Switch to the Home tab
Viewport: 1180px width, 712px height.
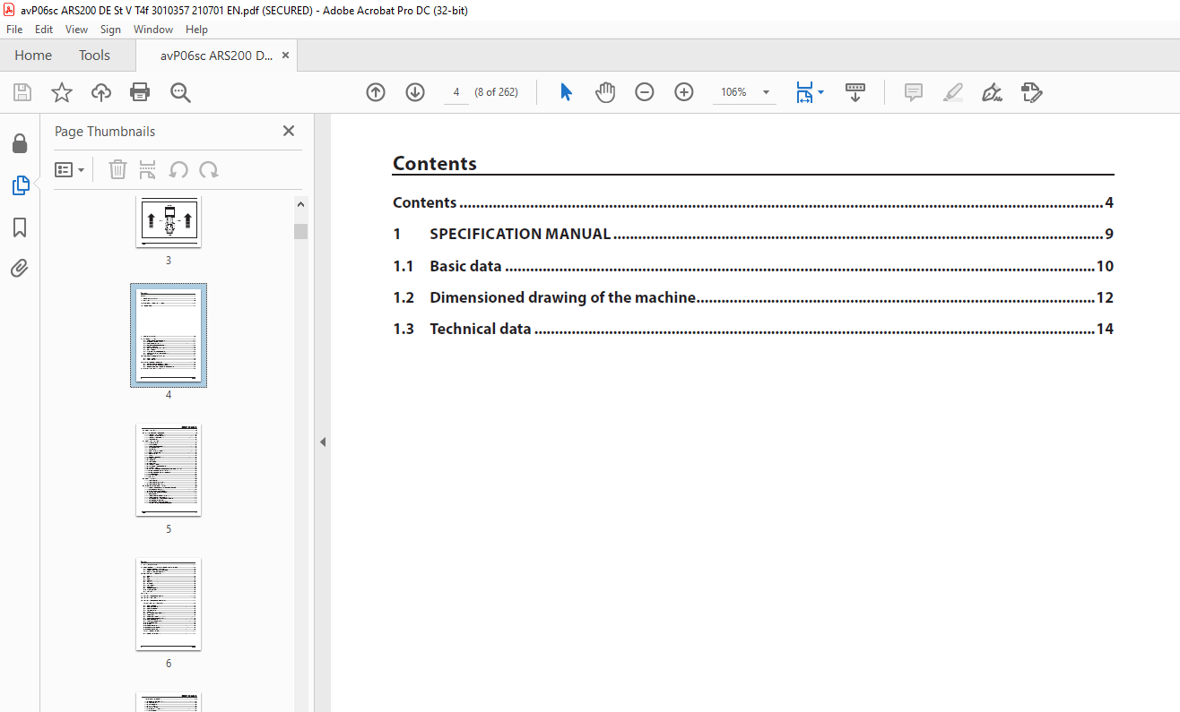[33, 56]
